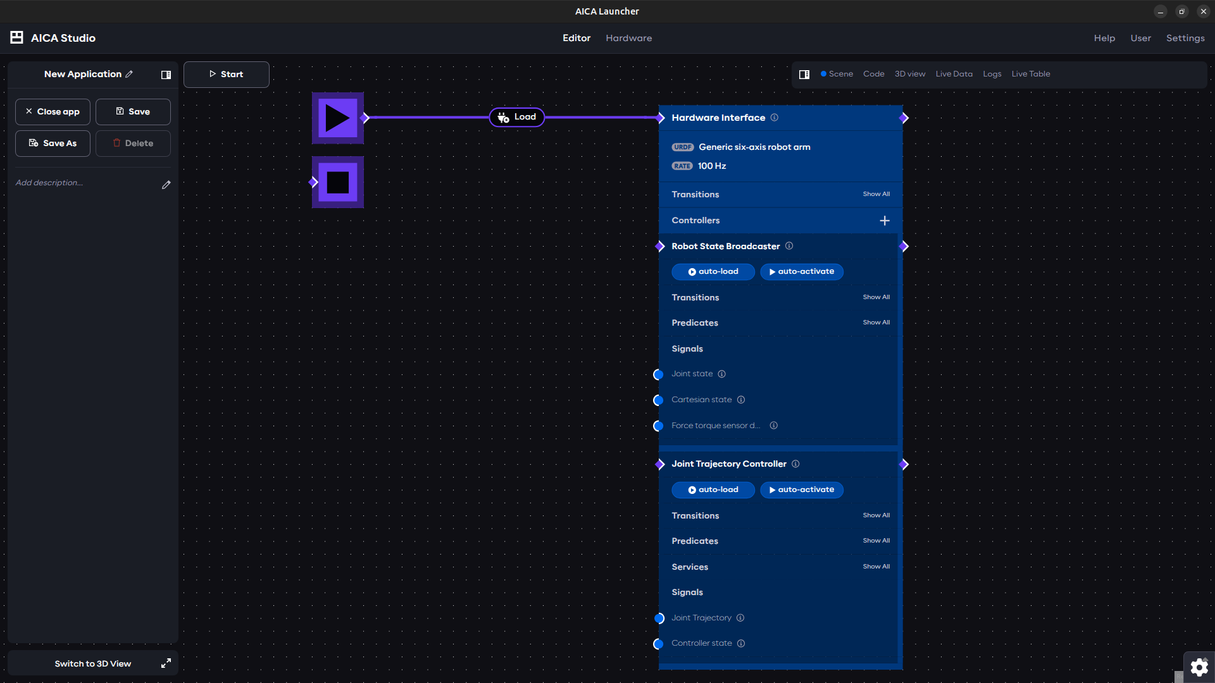Screen dimensions: 1215x683
Task: Toggle the left sidebar panel icon
Action: tap(166, 75)
